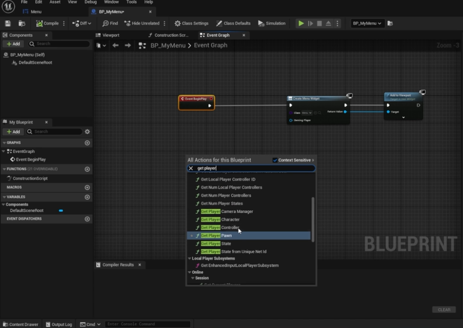
Task: Click the green Play button
Action: [x=301, y=23]
